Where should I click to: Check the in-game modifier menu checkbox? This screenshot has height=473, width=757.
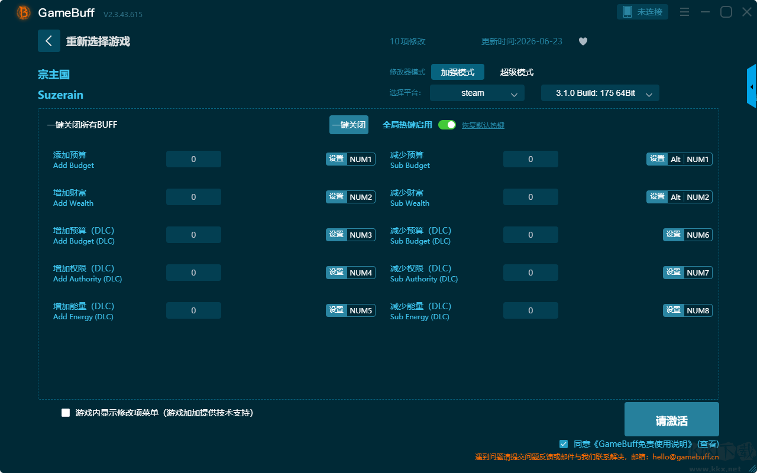(x=66, y=413)
